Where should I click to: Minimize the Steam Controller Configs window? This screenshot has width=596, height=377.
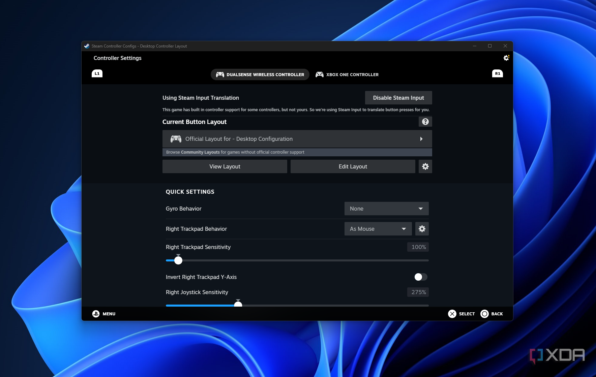[475, 46]
